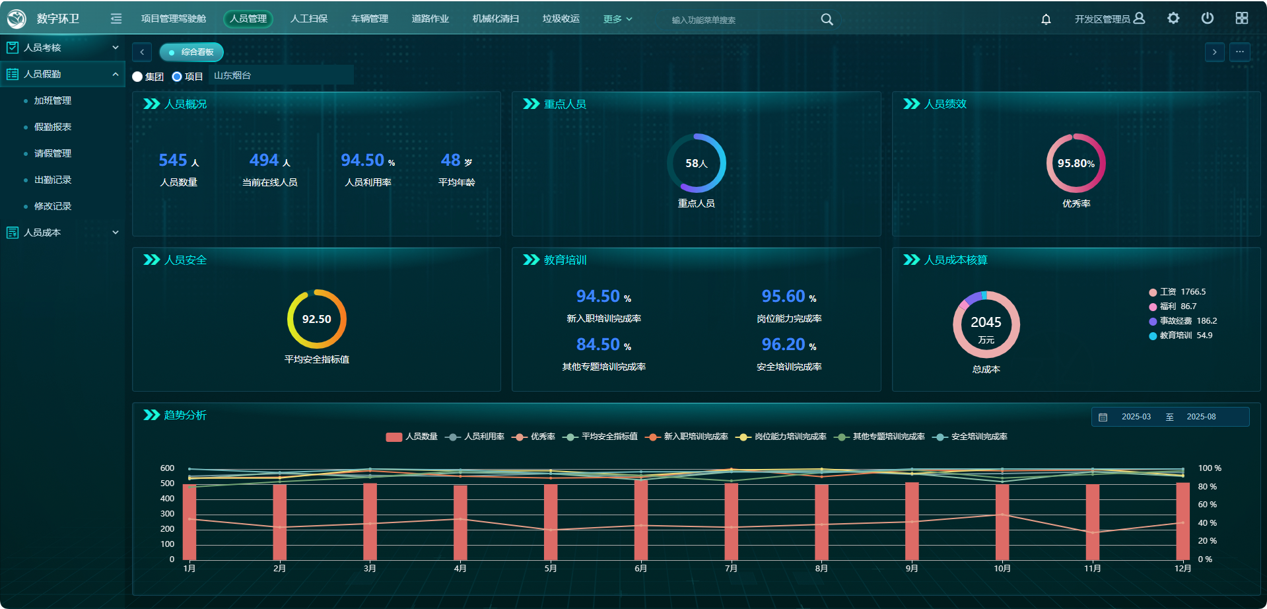Image resolution: width=1267 pixels, height=609 pixels.
Task: Open the app grid icon
Action: click(x=1241, y=18)
